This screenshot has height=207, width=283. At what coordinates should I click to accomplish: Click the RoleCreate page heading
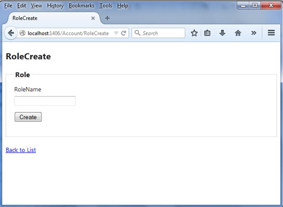(x=28, y=57)
